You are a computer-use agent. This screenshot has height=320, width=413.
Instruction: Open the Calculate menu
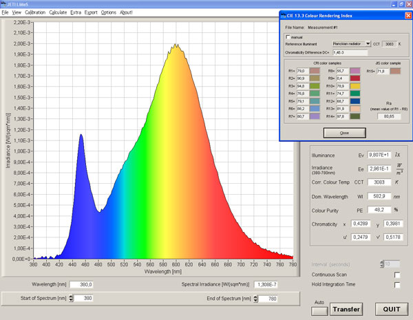click(58, 12)
